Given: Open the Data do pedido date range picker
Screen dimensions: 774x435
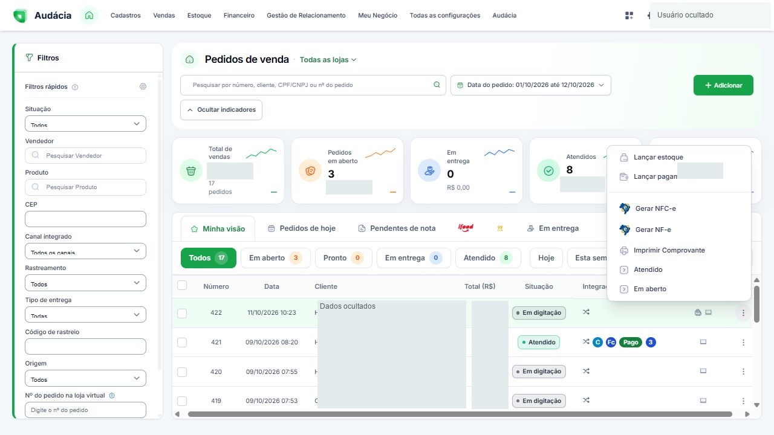Looking at the screenshot, I should (530, 85).
